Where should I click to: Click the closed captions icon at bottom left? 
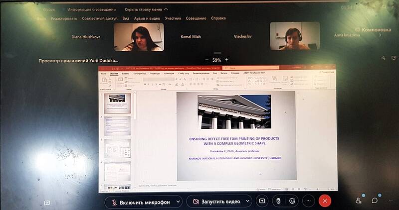(x=47, y=203)
